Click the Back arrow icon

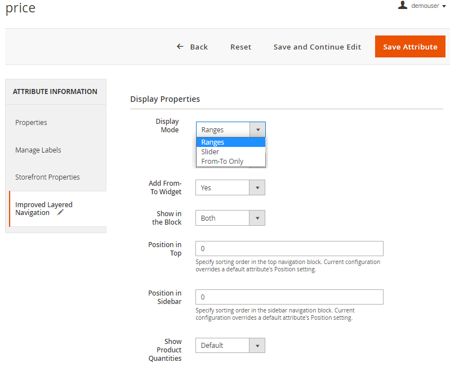click(180, 47)
